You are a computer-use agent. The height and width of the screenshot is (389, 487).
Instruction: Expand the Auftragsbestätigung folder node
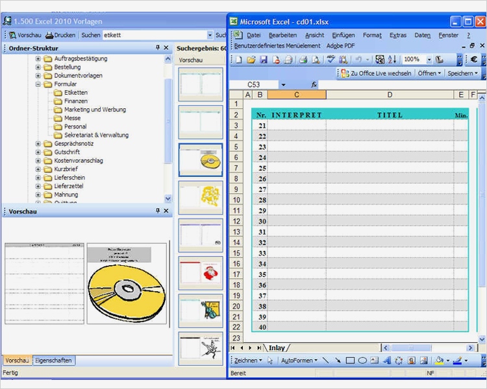point(38,58)
